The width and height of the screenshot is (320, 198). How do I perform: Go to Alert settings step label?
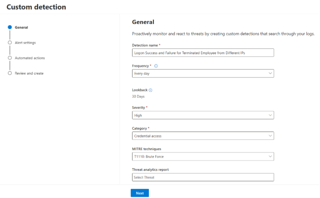coord(25,42)
